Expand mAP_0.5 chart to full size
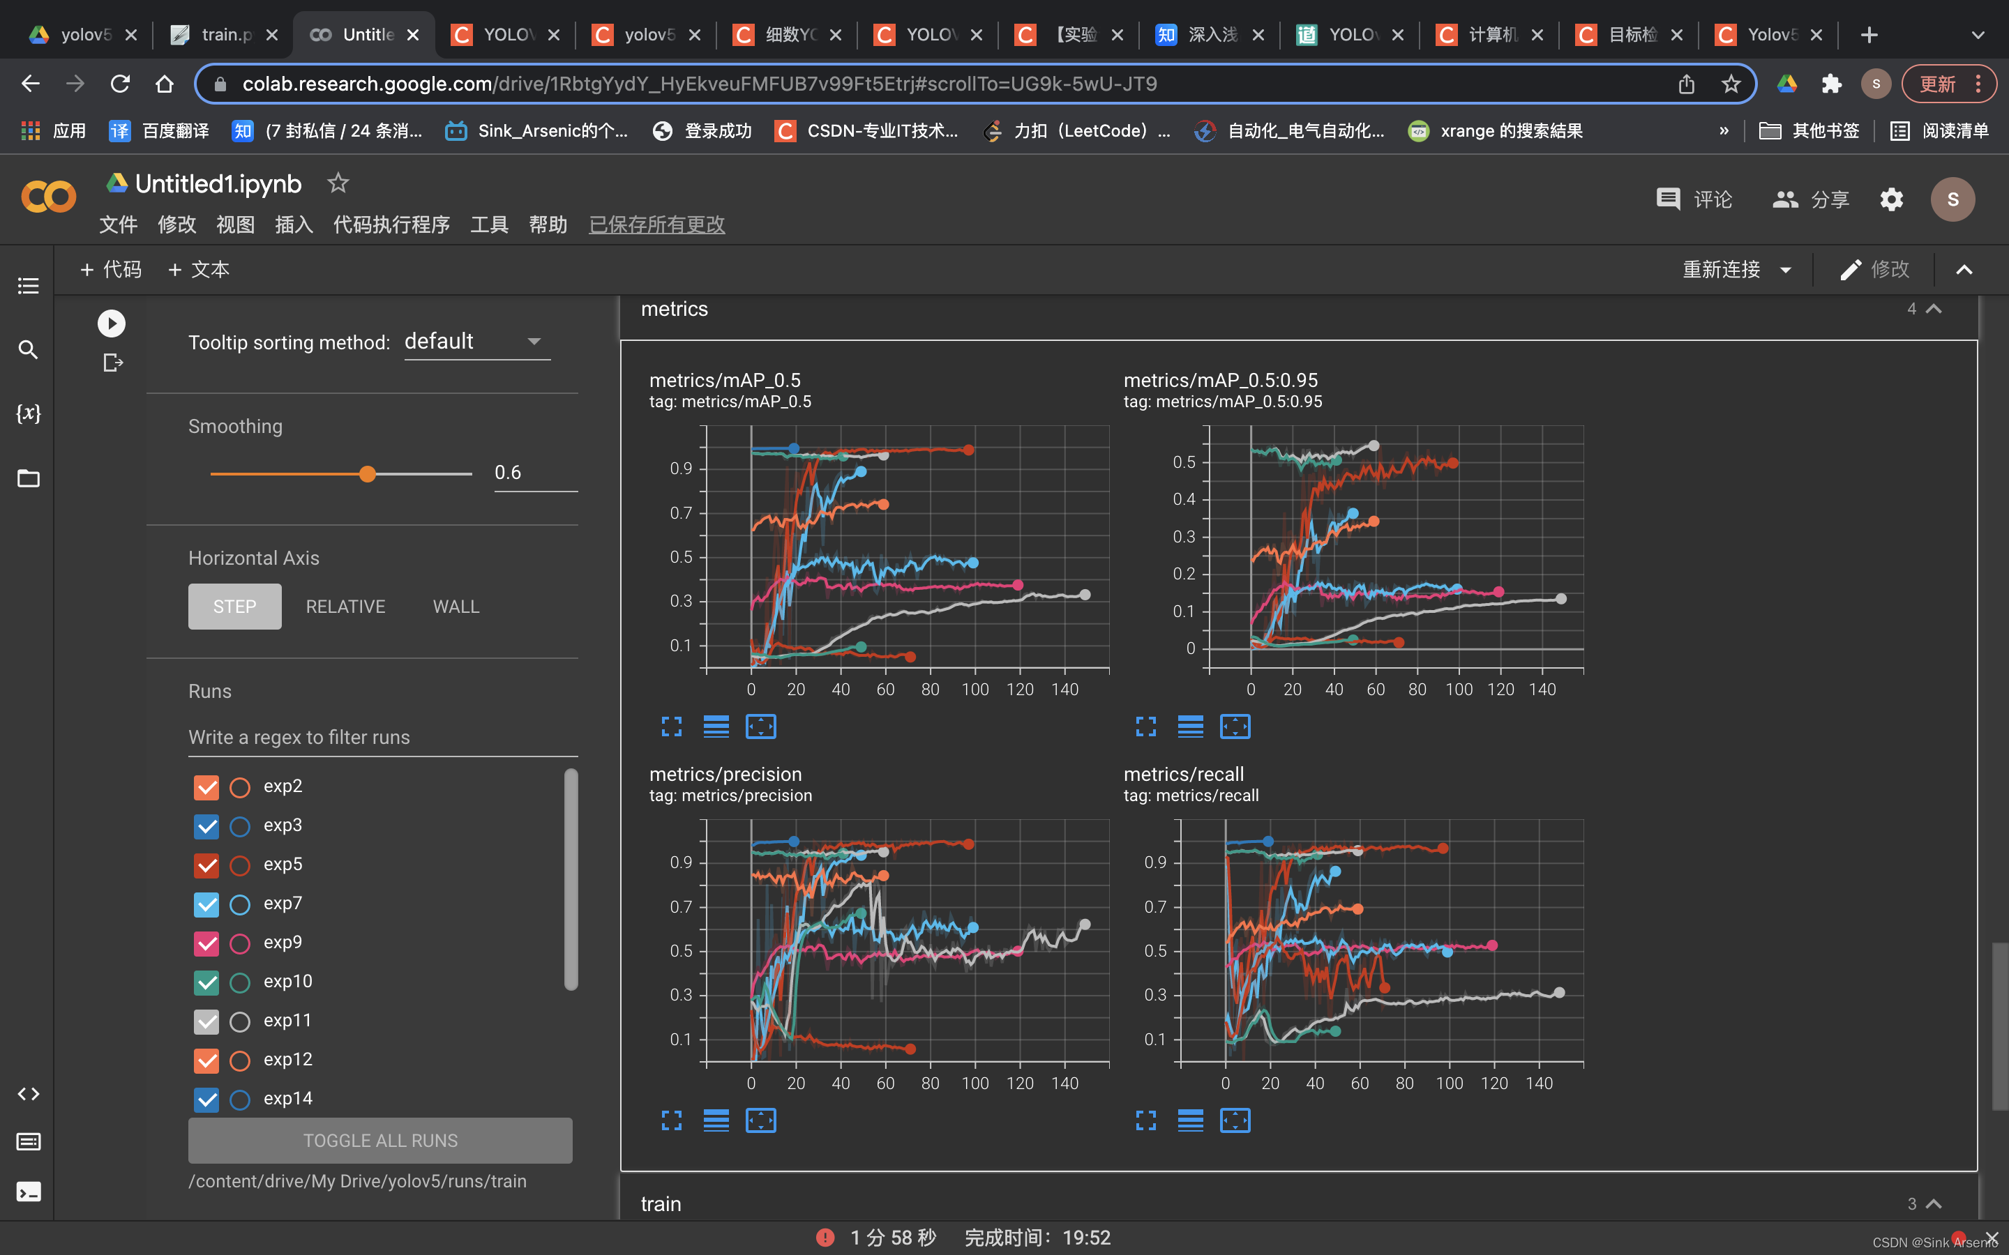The width and height of the screenshot is (2009, 1255). [x=672, y=727]
